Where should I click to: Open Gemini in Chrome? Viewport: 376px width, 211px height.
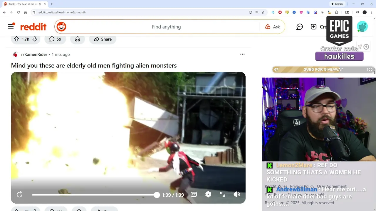(337, 4)
